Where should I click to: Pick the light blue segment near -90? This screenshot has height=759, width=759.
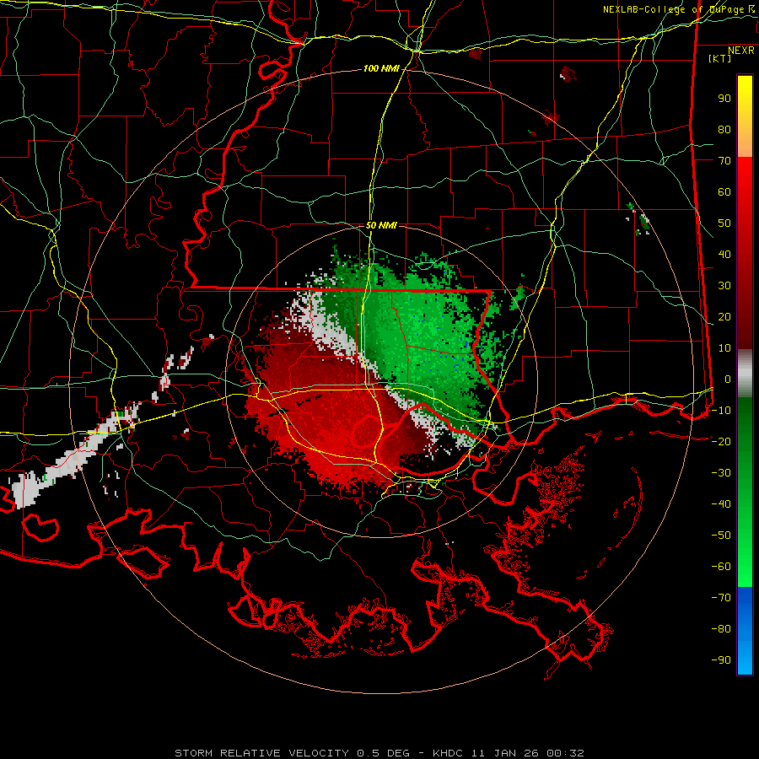click(745, 659)
